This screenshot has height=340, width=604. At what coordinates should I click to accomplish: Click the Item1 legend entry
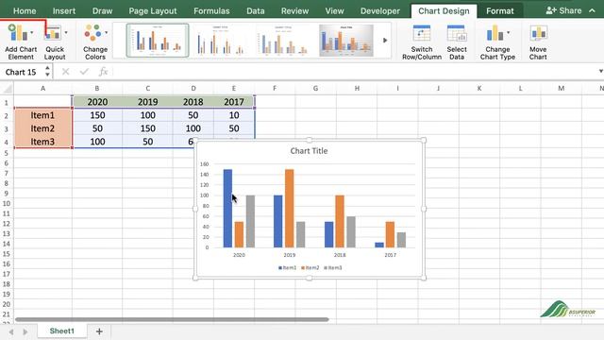pyautogui.click(x=287, y=267)
